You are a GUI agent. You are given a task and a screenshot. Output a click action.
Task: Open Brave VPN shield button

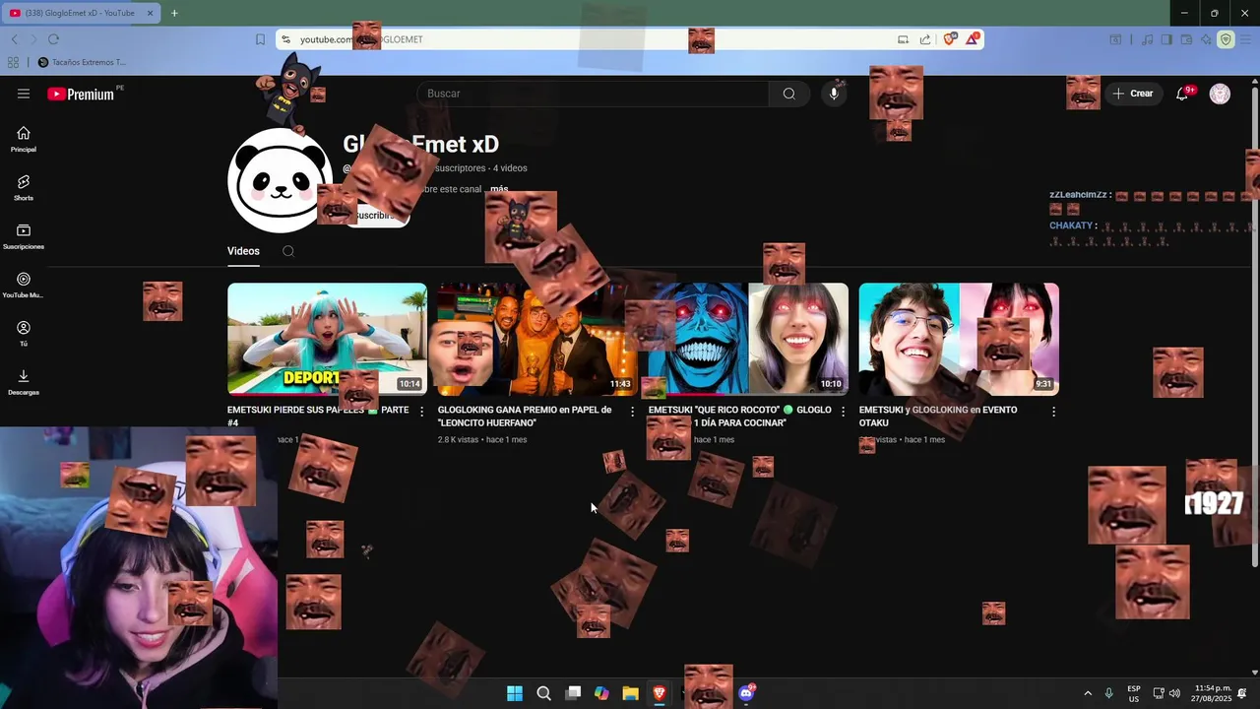tap(1226, 39)
